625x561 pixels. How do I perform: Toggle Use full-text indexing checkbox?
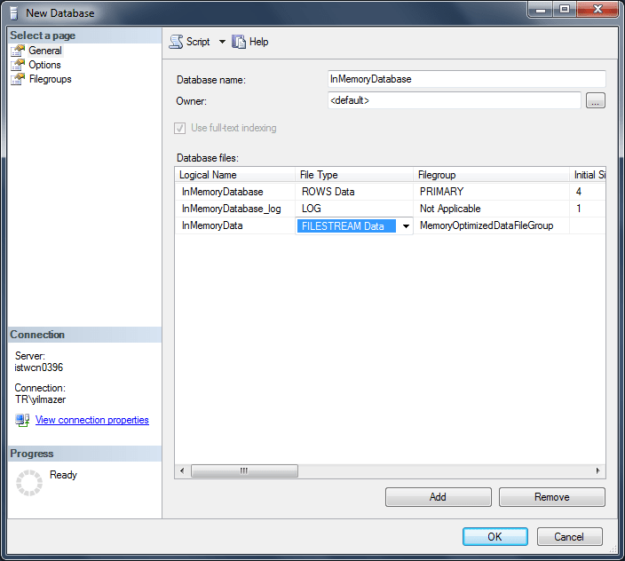(x=179, y=128)
